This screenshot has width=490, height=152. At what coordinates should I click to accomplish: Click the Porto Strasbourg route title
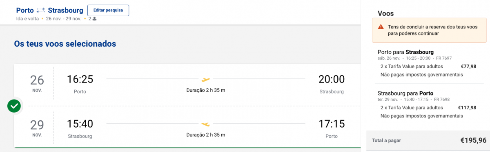click(x=49, y=10)
